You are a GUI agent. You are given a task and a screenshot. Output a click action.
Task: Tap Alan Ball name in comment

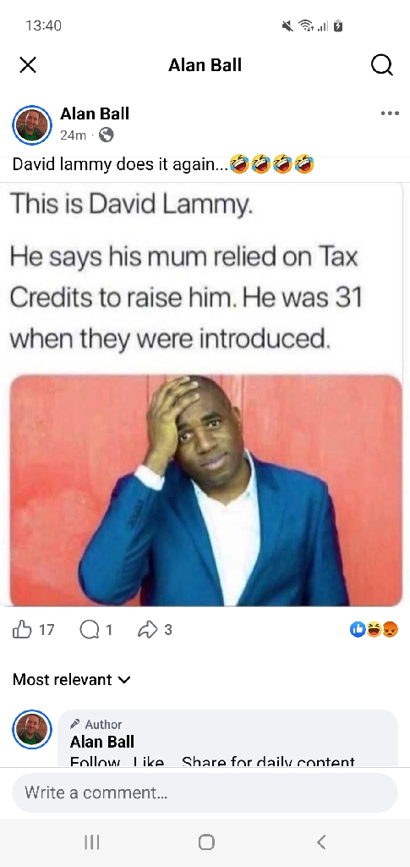(102, 742)
